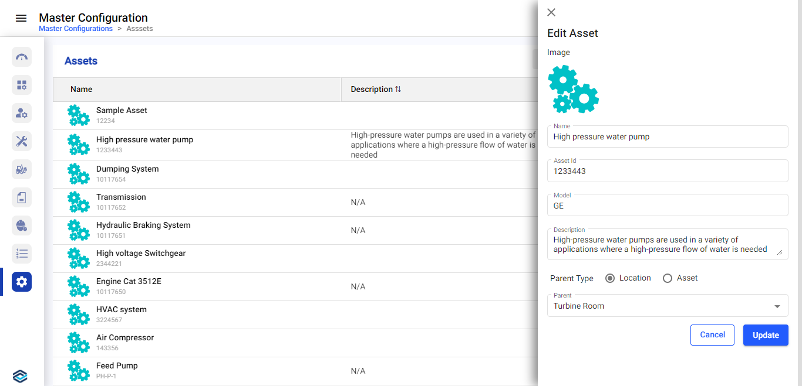Open the hamburger navigation menu
The width and height of the screenshot is (802, 386).
coord(21,18)
